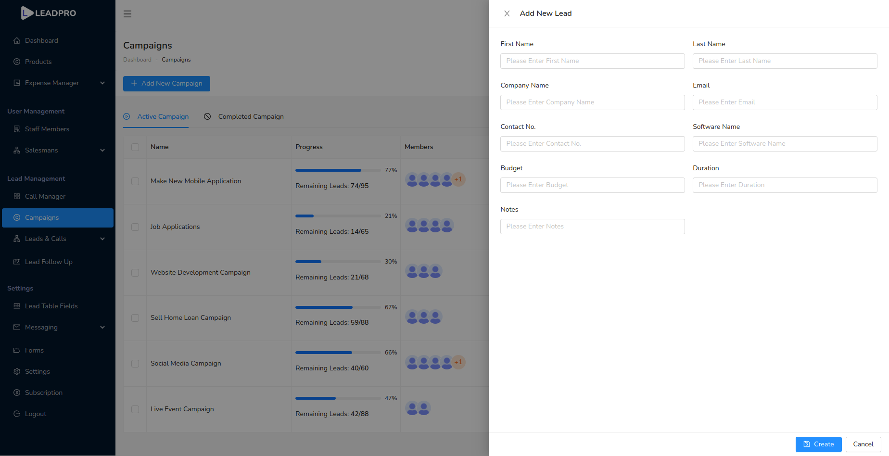The height and width of the screenshot is (456, 889).
Task: Click the Please Enter Budget field
Action: coord(592,185)
